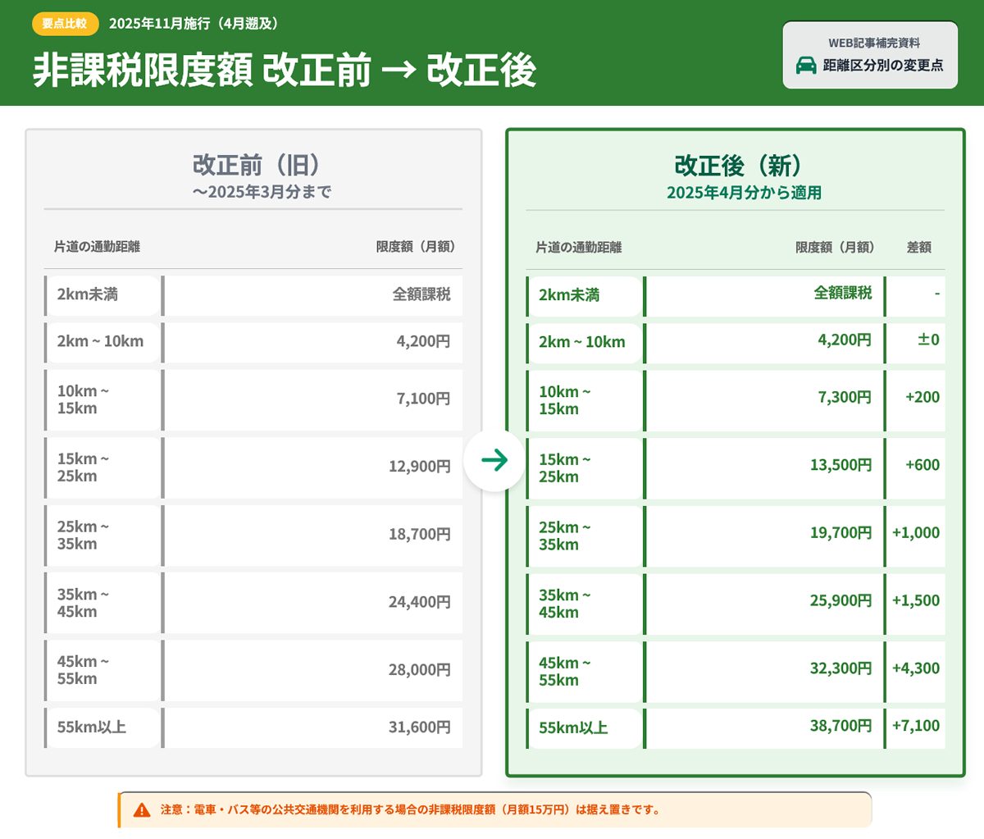984x839 pixels.
Task: Click the old 31,600円 limit amount
Action: coord(419,727)
